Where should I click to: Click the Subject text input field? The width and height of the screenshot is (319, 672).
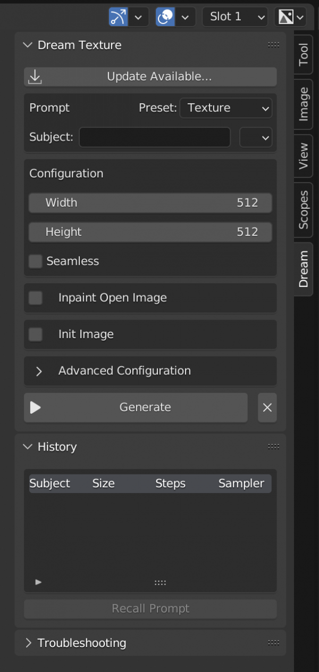pos(155,137)
